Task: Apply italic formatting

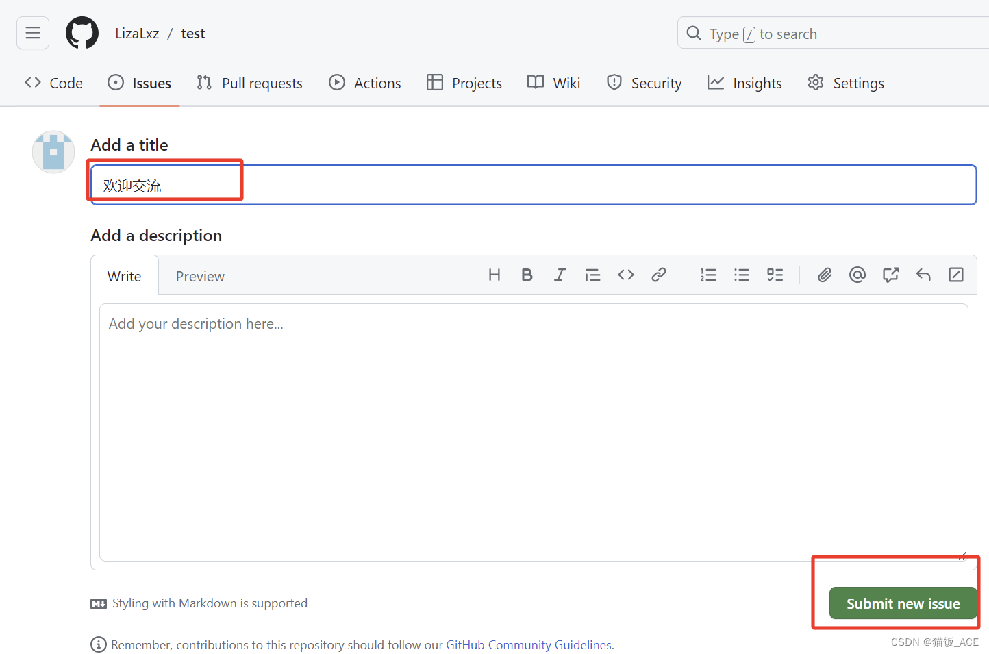Action: point(560,275)
